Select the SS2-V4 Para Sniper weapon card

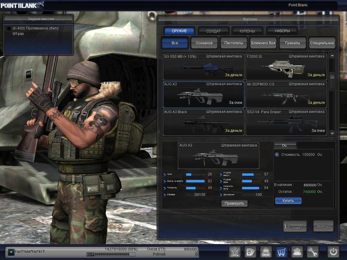286,122
